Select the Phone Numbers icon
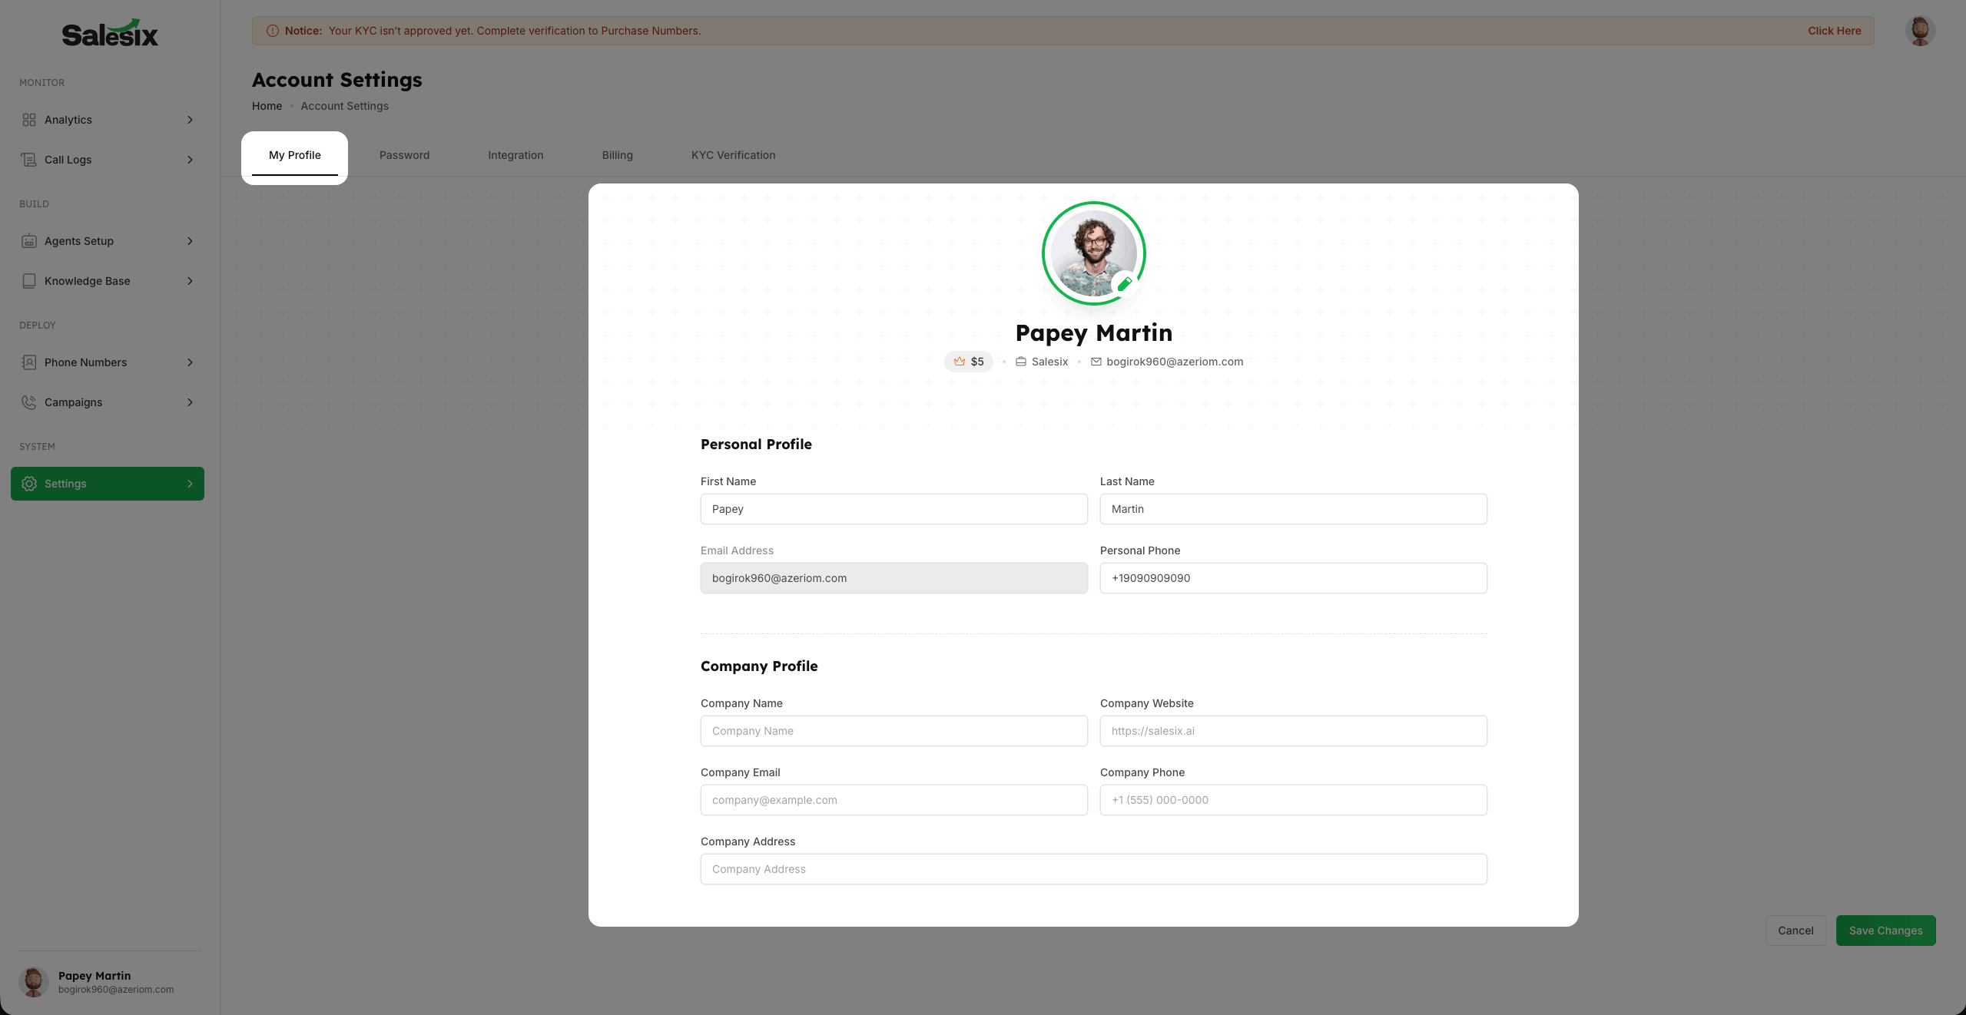 (x=28, y=362)
